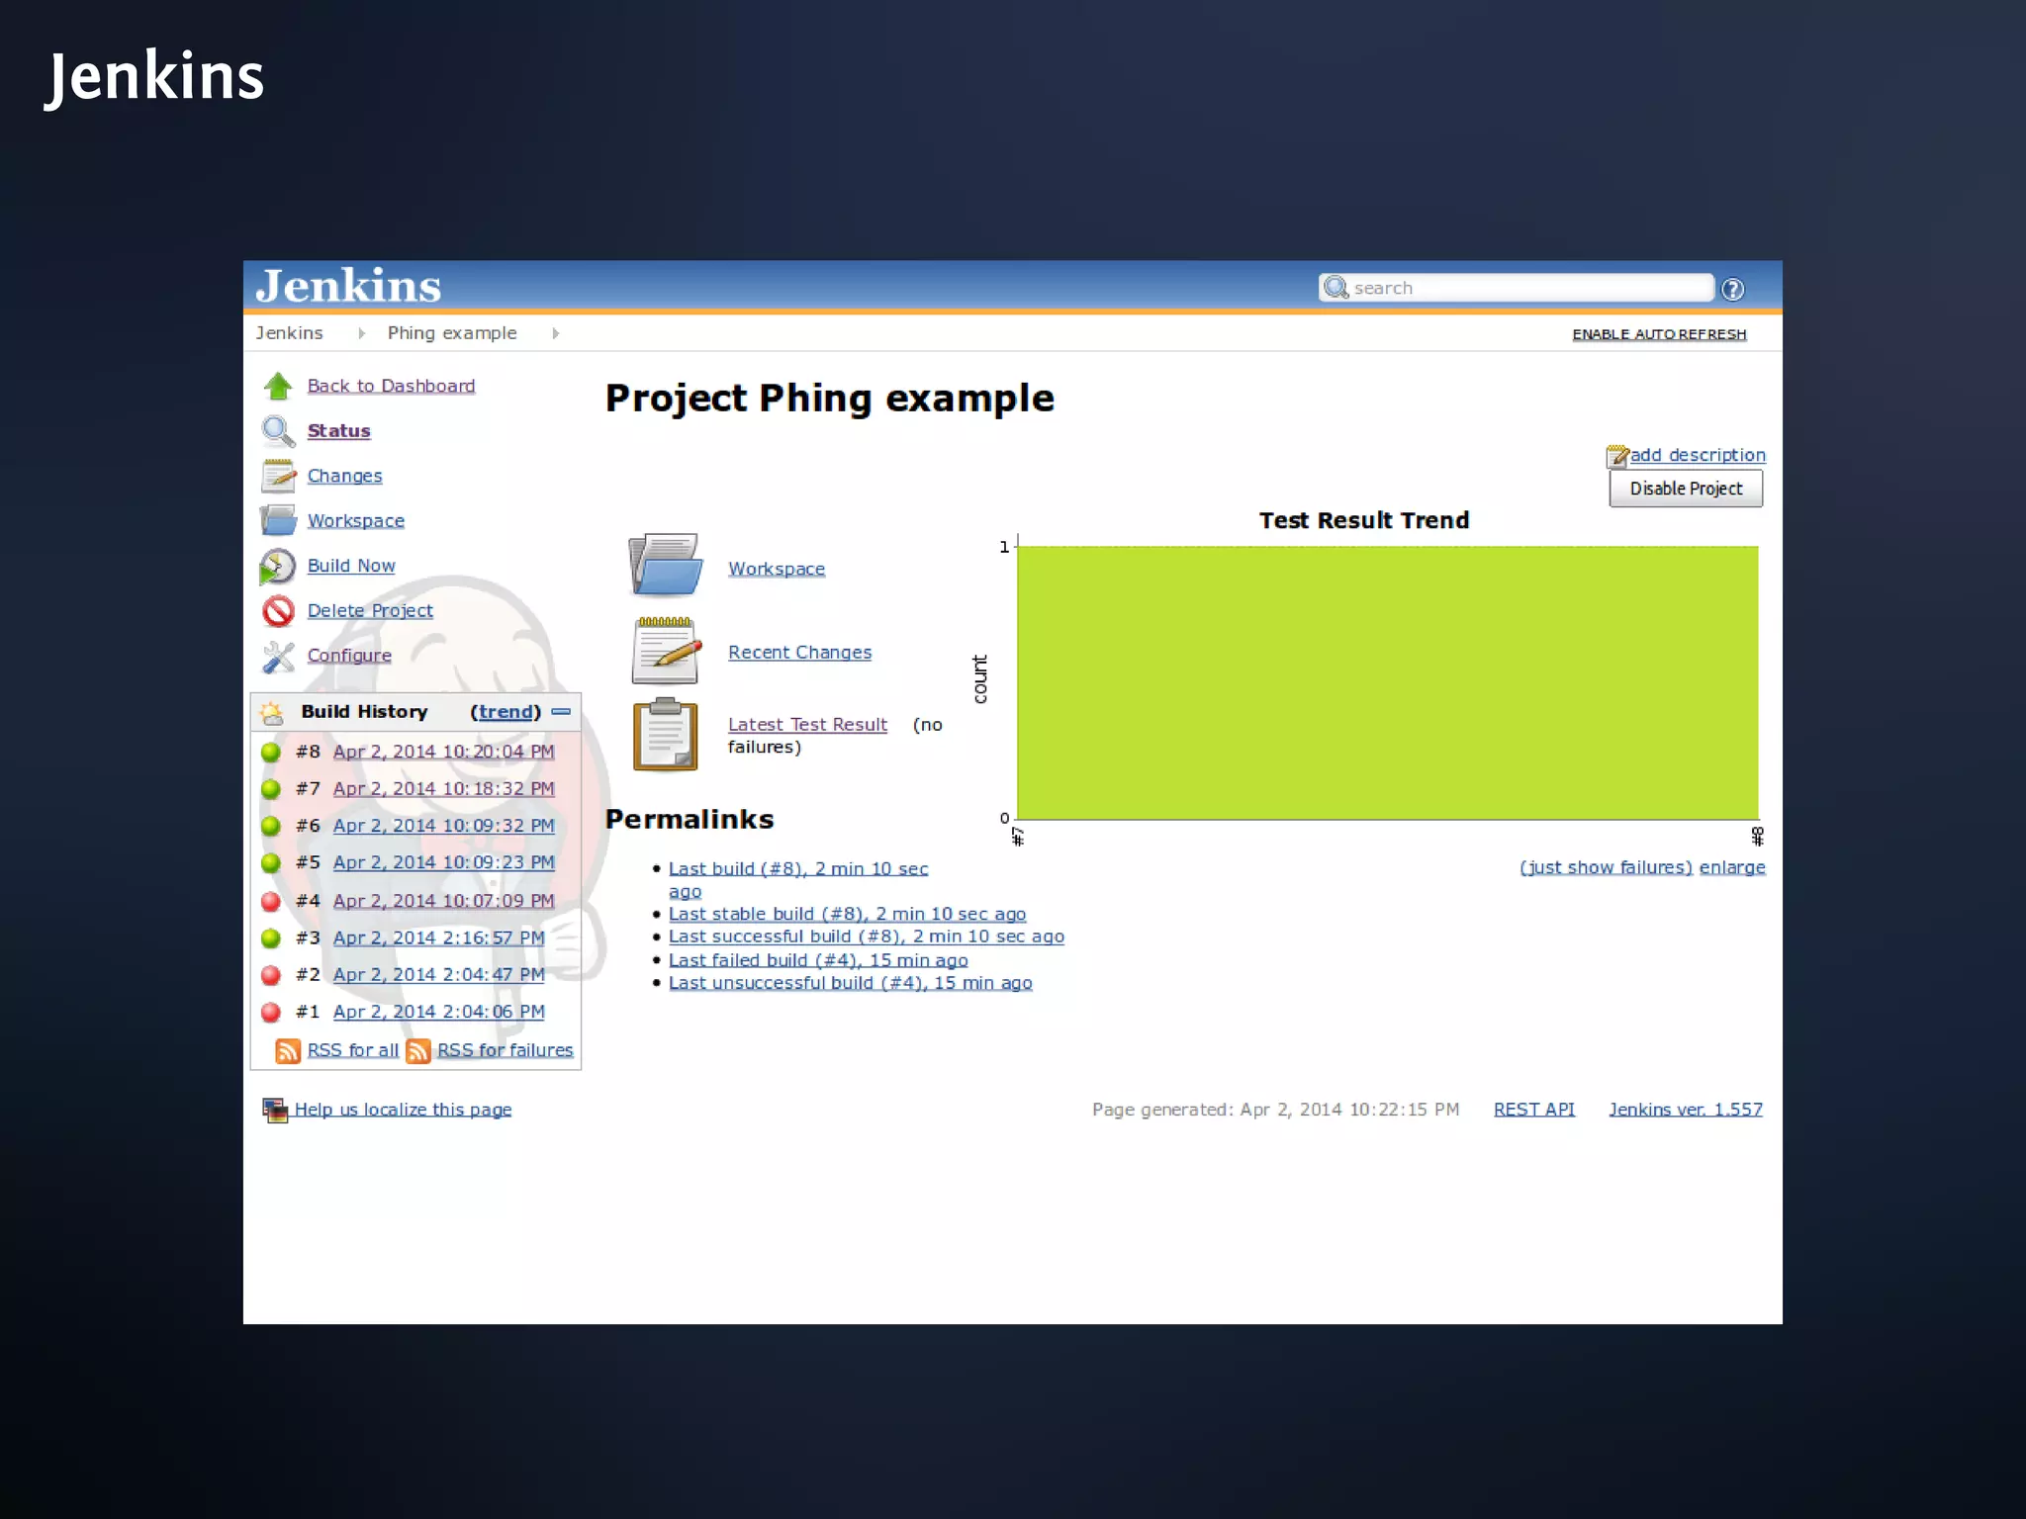Click the RSS for failures feed icon

coord(418,1050)
